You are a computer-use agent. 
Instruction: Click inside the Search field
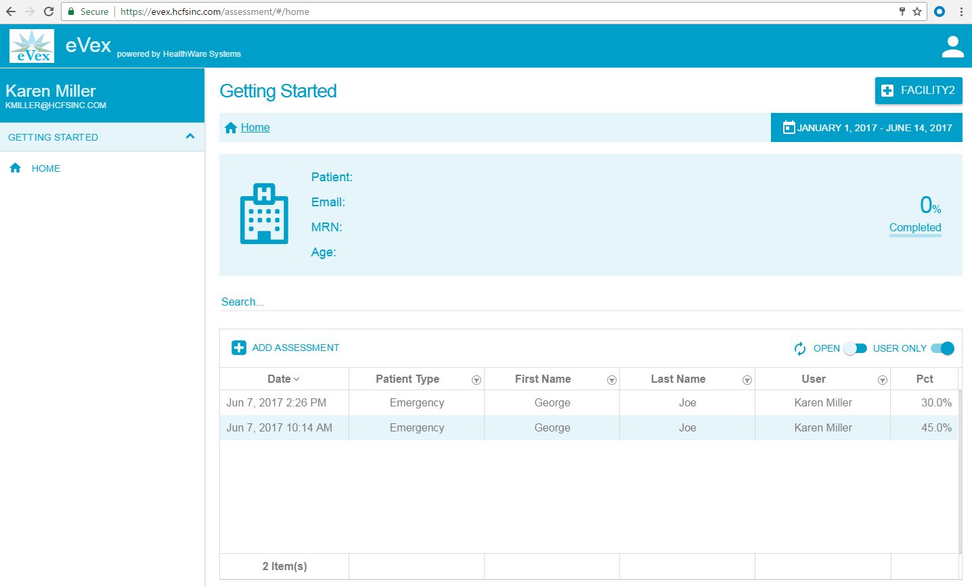(x=589, y=302)
